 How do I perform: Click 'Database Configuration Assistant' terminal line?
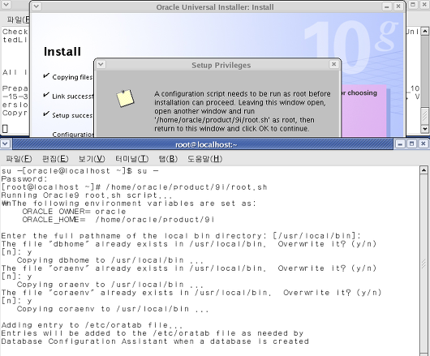pyautogui.click(x=155, y=341)
